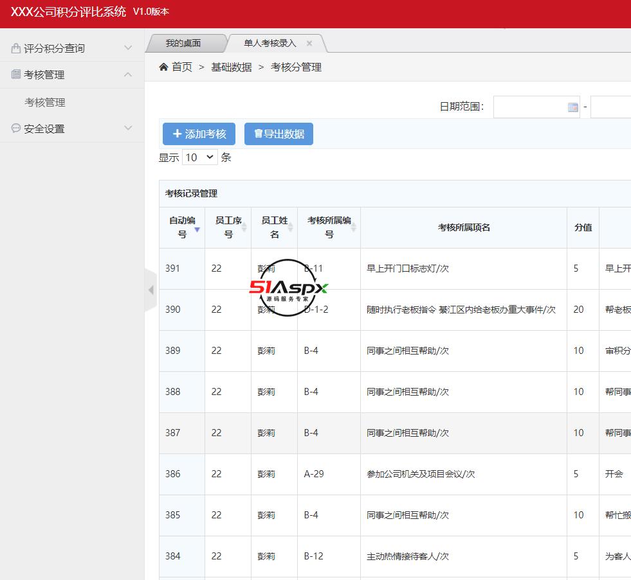Image resolution: width=631 pixels, height=580 pixels.
Task: Click the 分值 column header
Action: pos(583,227)
